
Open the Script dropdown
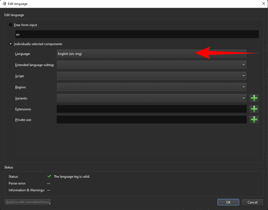point(152,76)
